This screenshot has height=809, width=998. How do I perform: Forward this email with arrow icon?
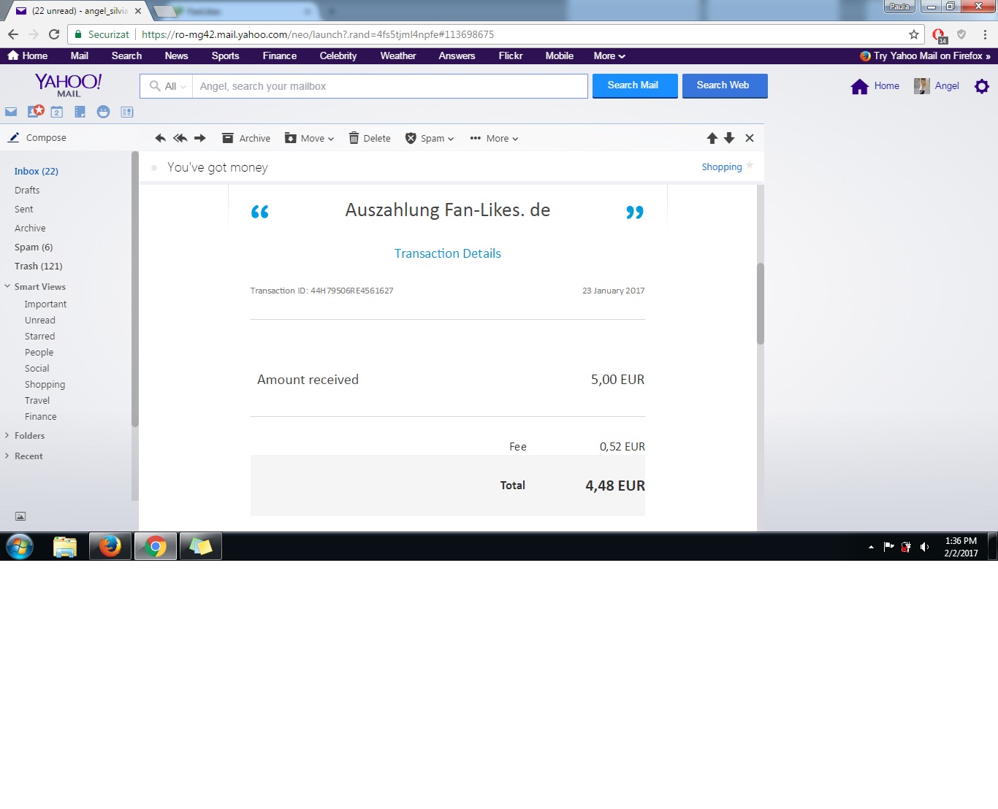click(x=199, y=138)
